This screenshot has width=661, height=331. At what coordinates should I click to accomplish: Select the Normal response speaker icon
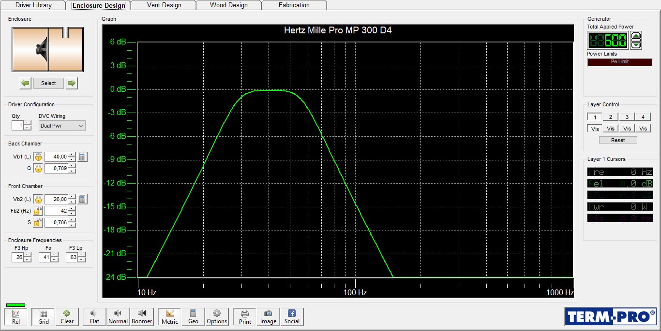tap(118, 317)
